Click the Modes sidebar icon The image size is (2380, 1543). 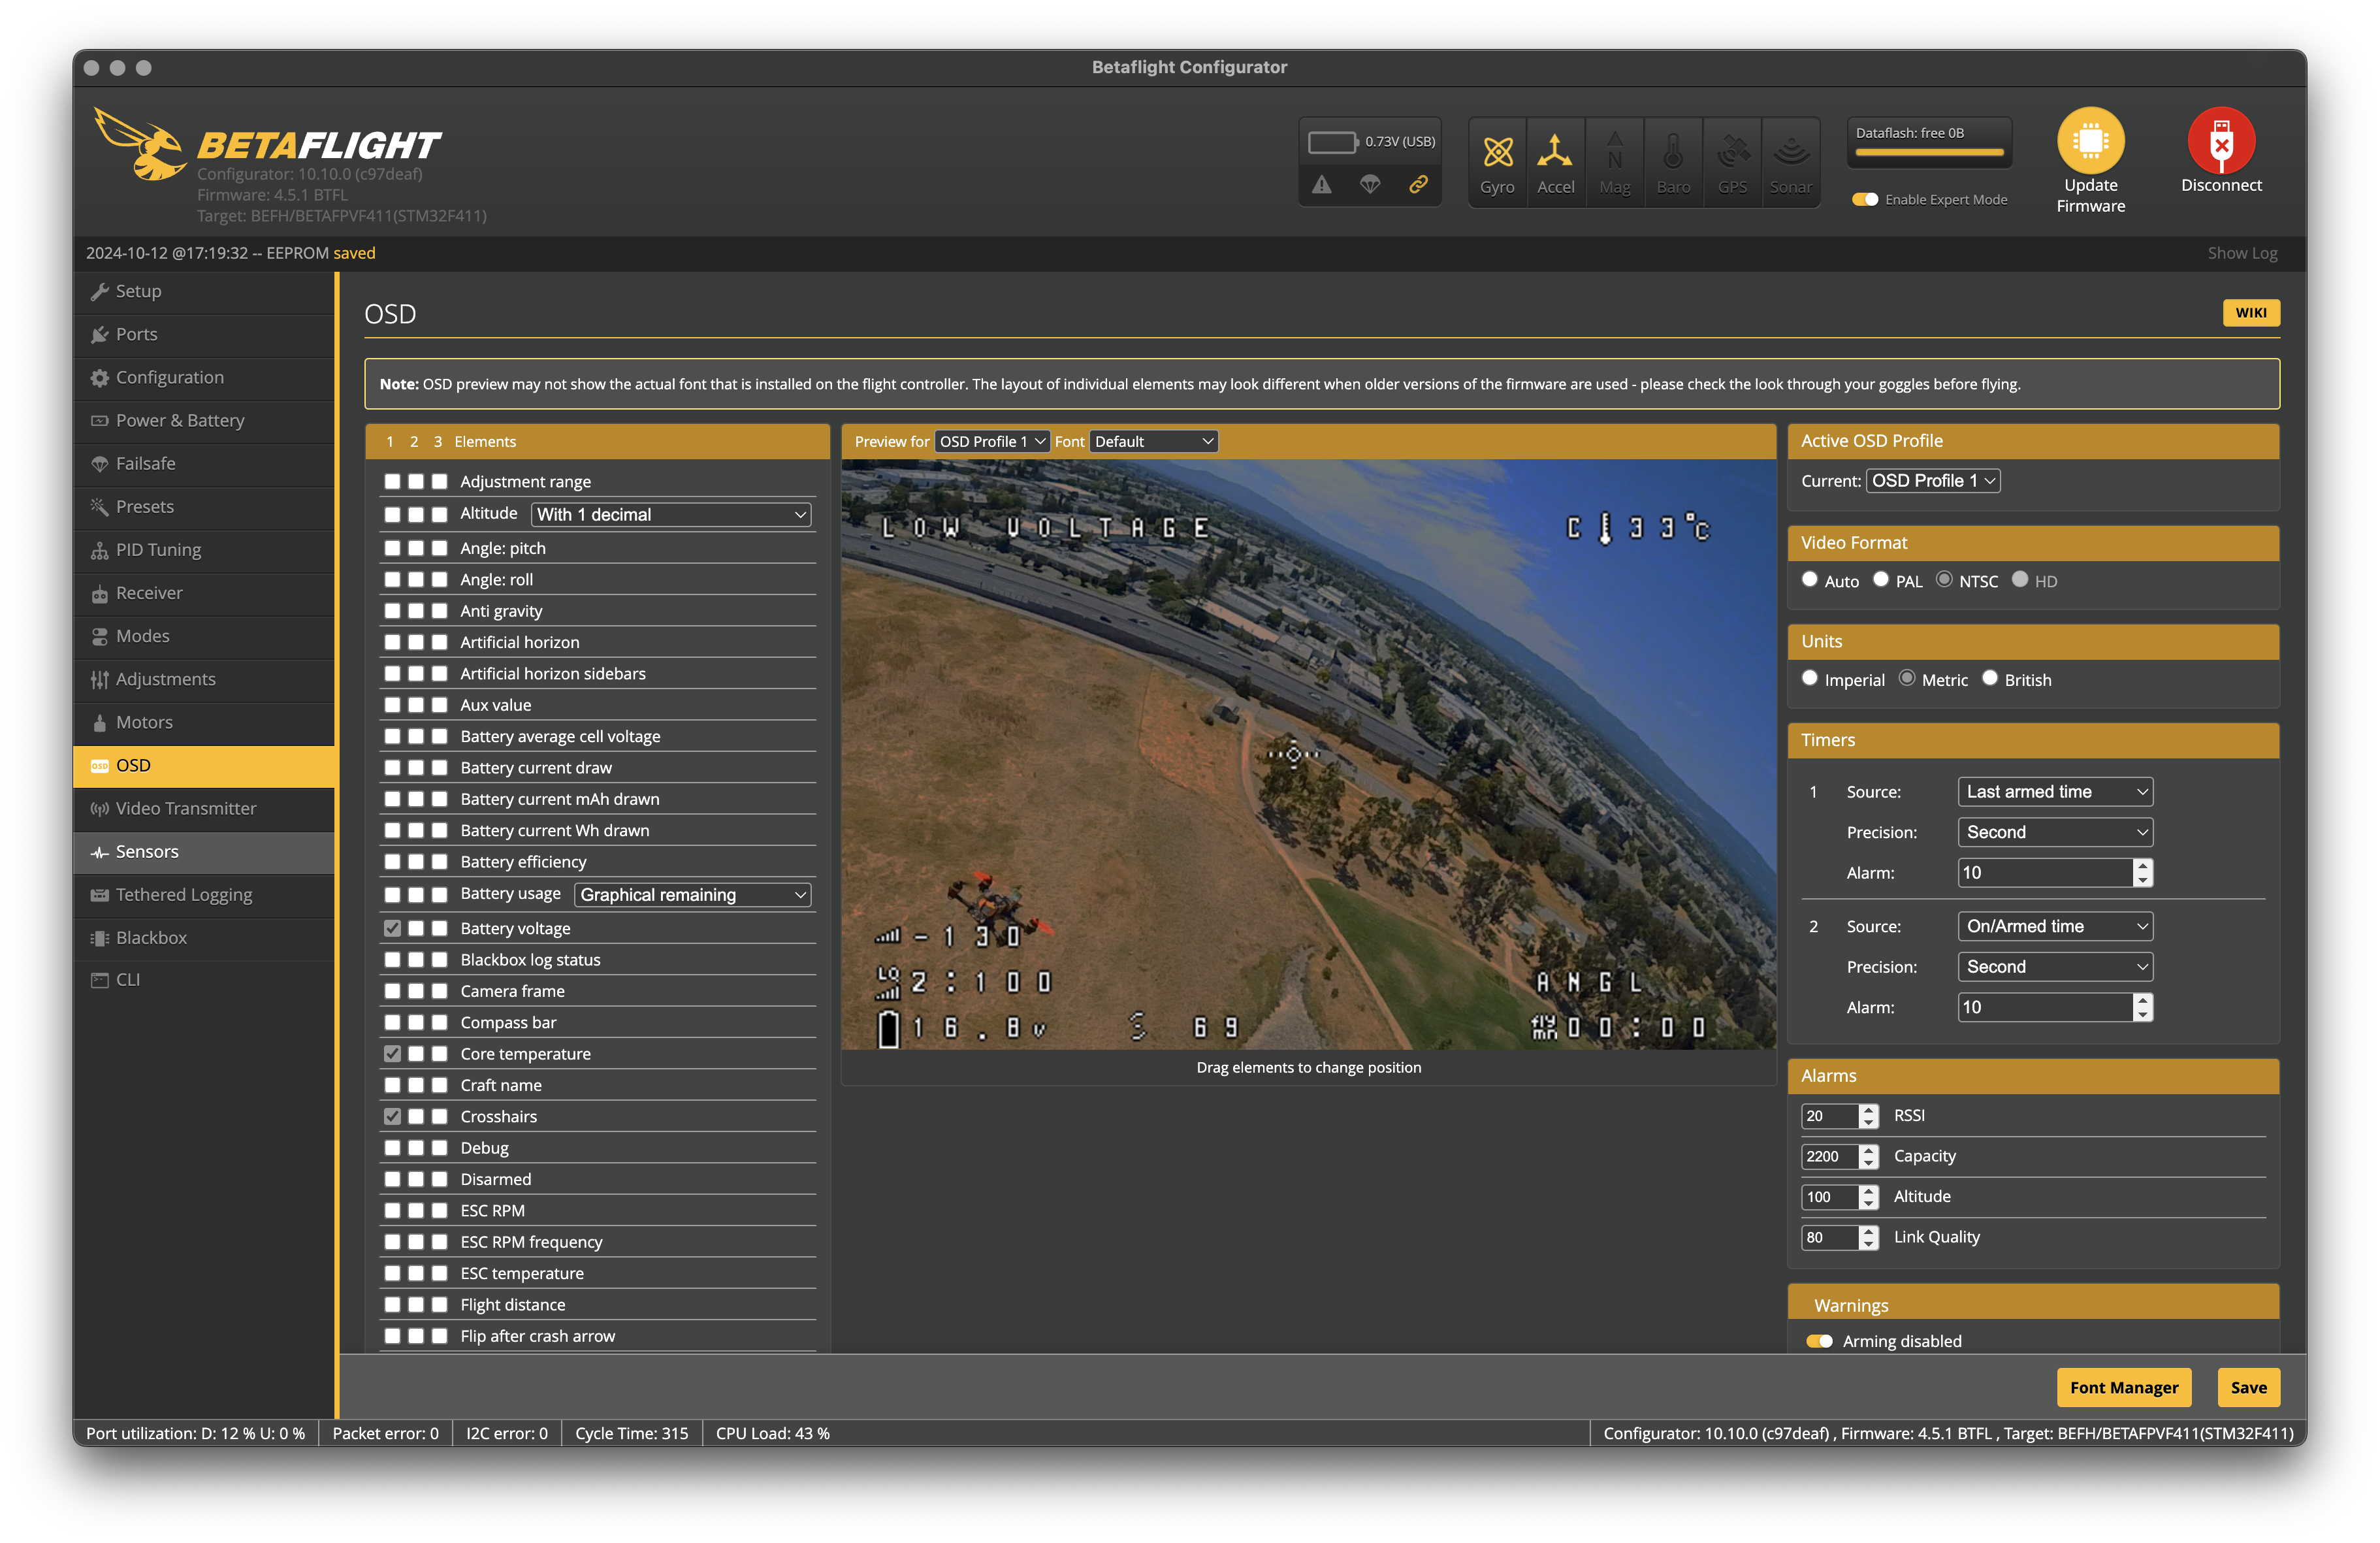click(x=99, y=636)
